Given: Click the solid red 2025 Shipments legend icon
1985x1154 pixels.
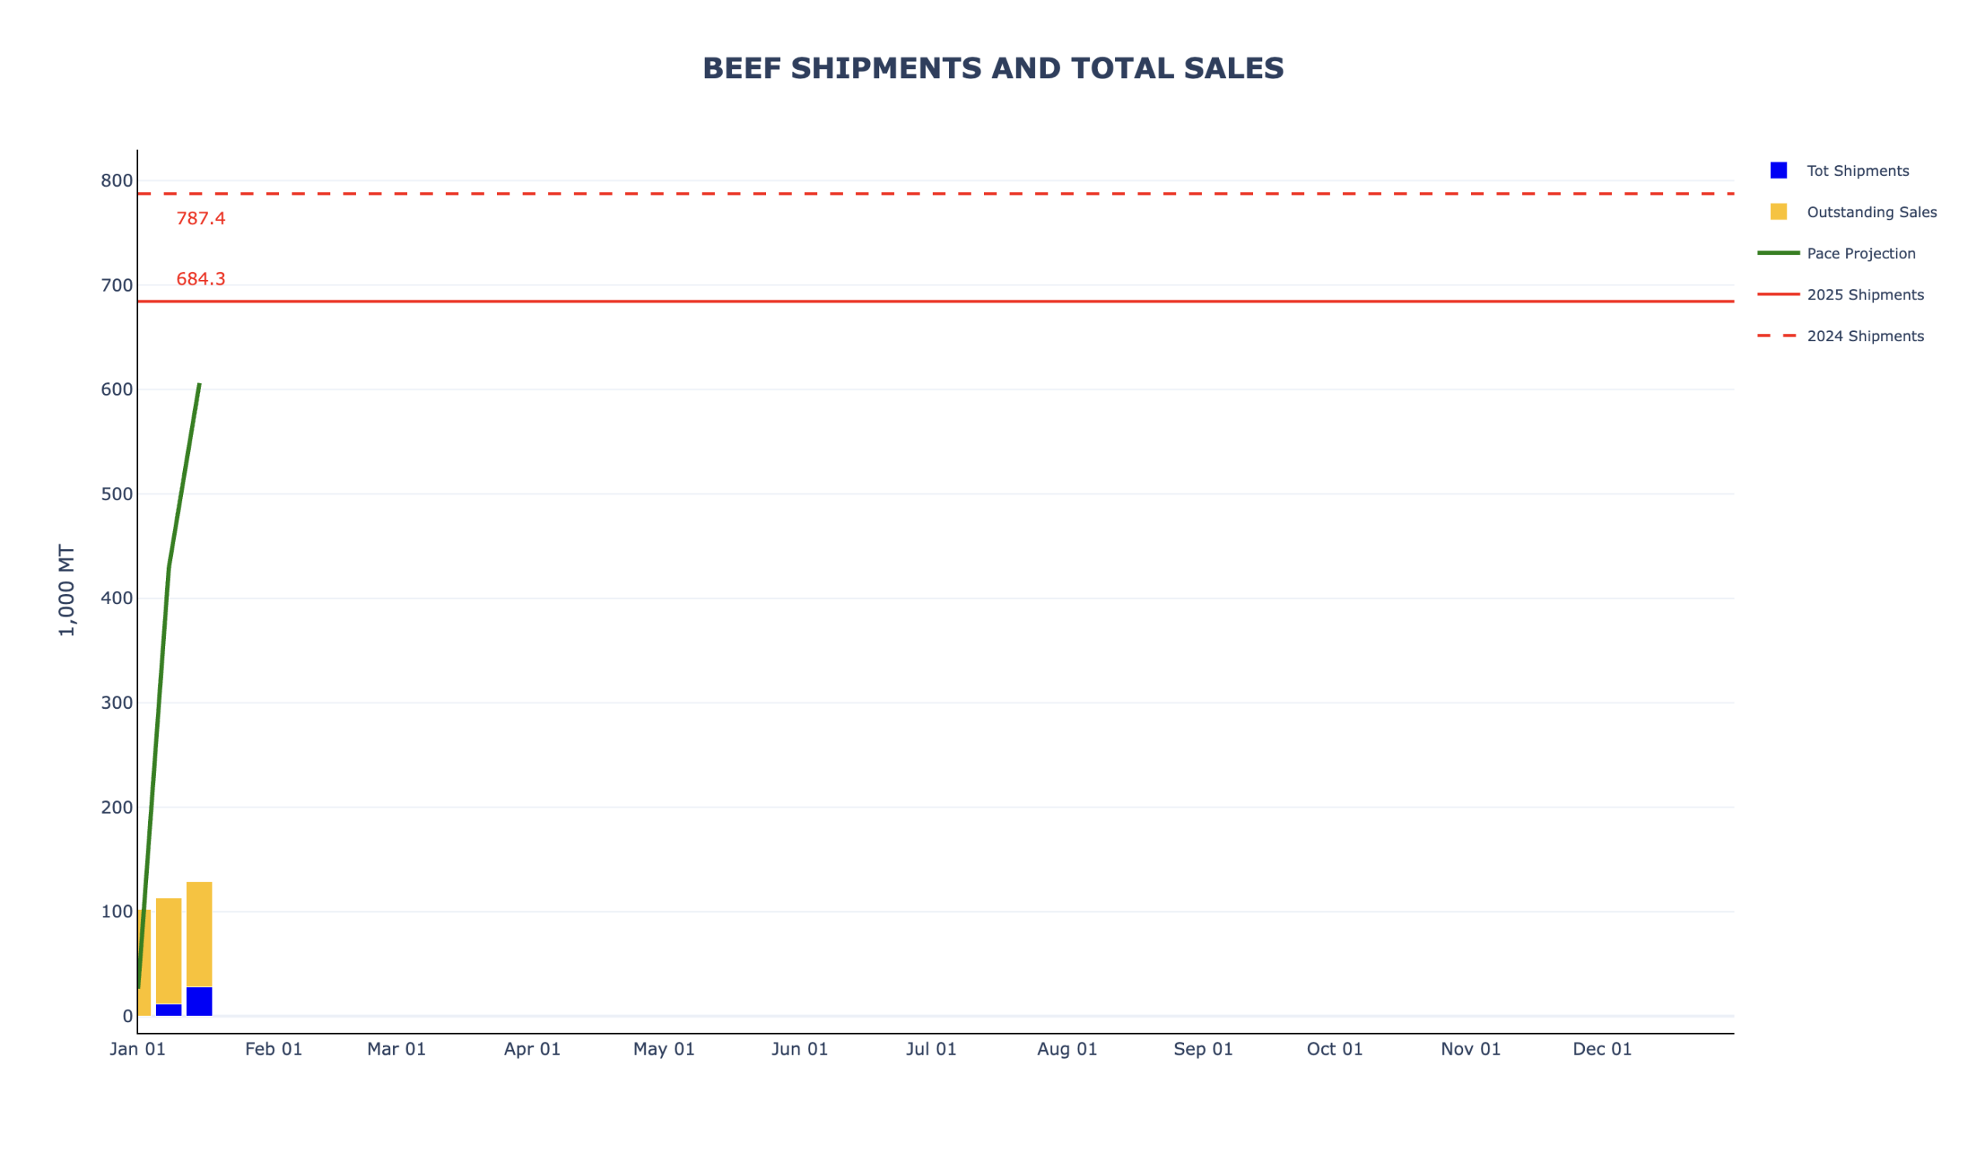Looking at the screenshot, I should coord(1778,295).
